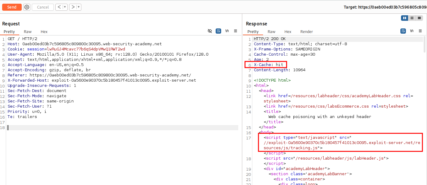Toggle show non-printable chars (\n) in Response
427x185 pixels.
pyautogui.click(x=412, y=31)
